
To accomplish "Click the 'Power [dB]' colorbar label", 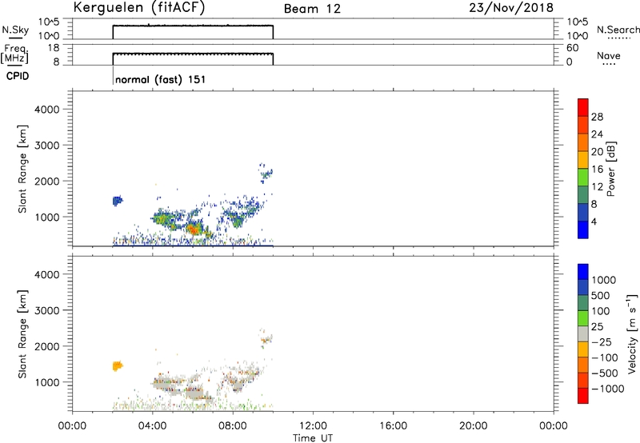I will point(610,169).
